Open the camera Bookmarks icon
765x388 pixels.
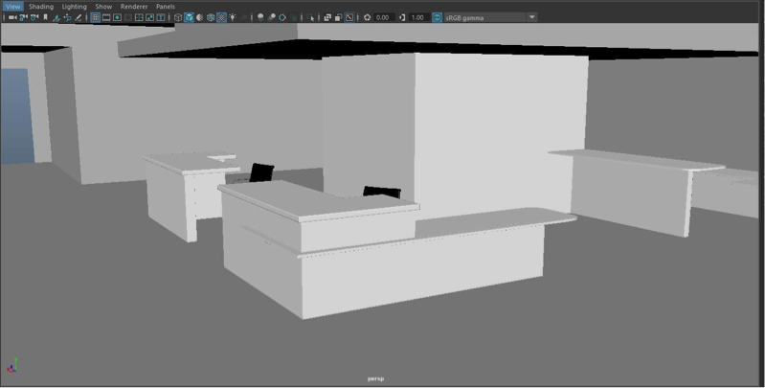pos(45,17)
